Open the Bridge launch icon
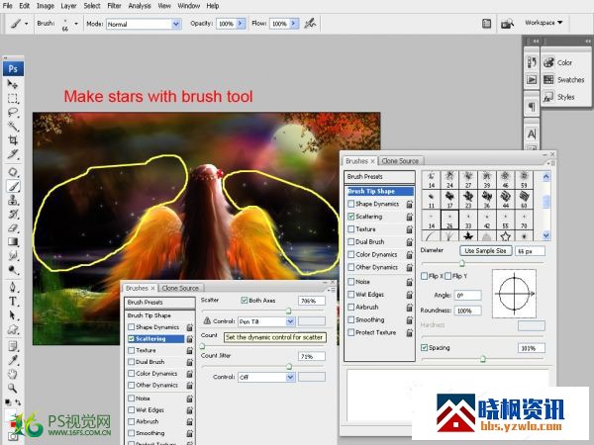 click(x=507, y=24)
